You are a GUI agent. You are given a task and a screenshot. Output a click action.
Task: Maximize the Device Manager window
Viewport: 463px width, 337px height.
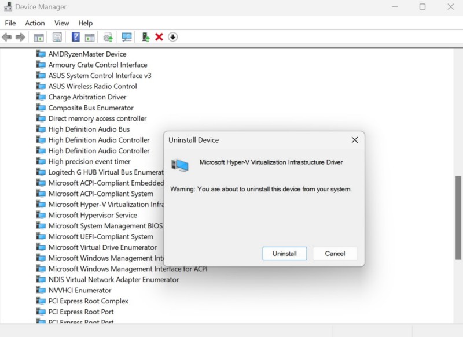[422, 6]
